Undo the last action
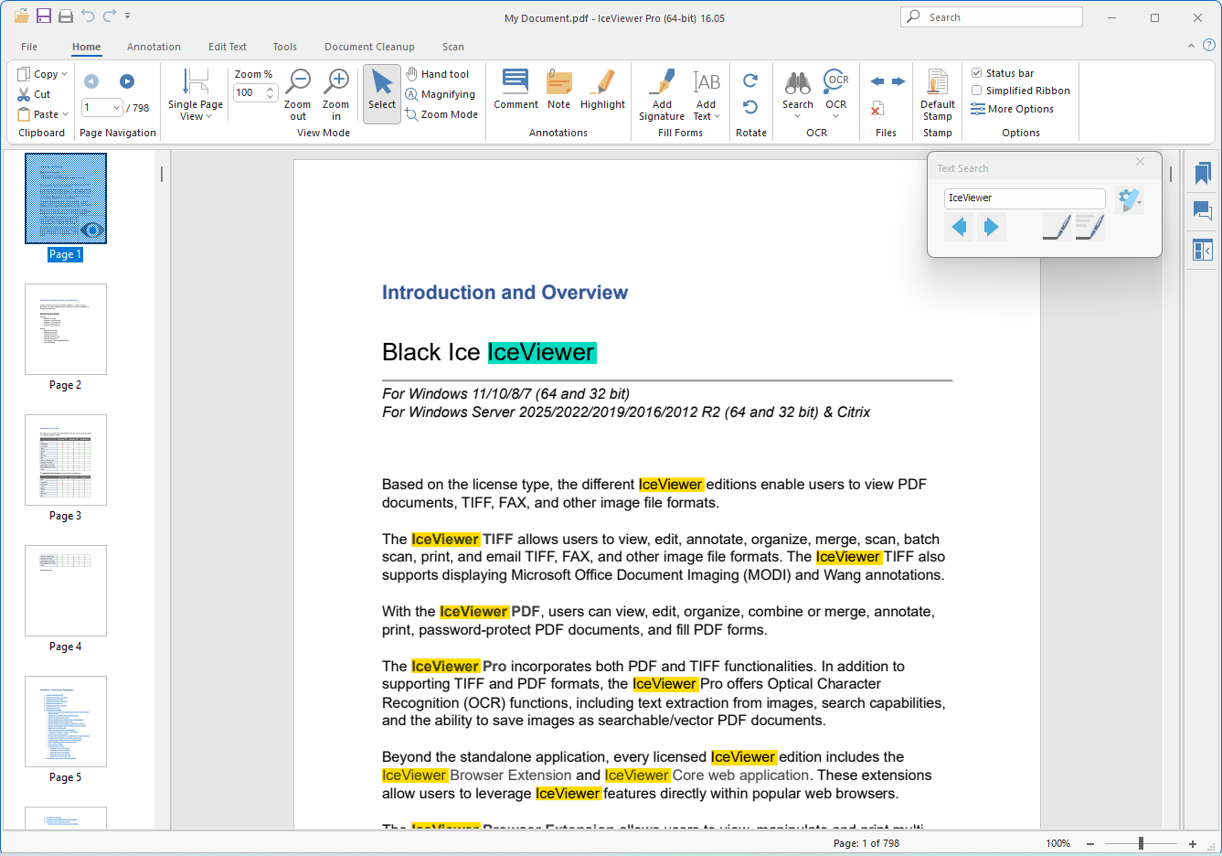Viewport: 1222px width, 856px height. (x=88, y=16)
